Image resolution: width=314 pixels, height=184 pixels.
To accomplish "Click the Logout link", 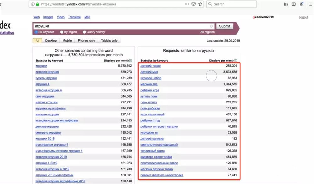I will pyautogui.click(x=303, y=17).
